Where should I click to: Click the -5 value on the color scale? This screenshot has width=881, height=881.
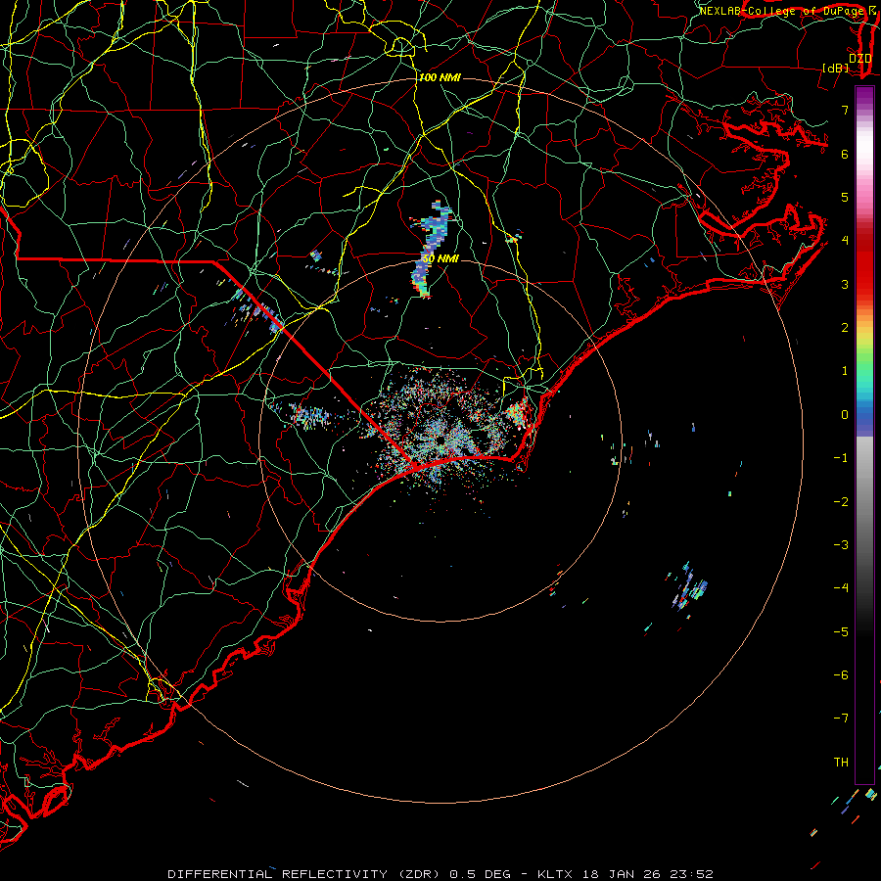pos(841,632)
